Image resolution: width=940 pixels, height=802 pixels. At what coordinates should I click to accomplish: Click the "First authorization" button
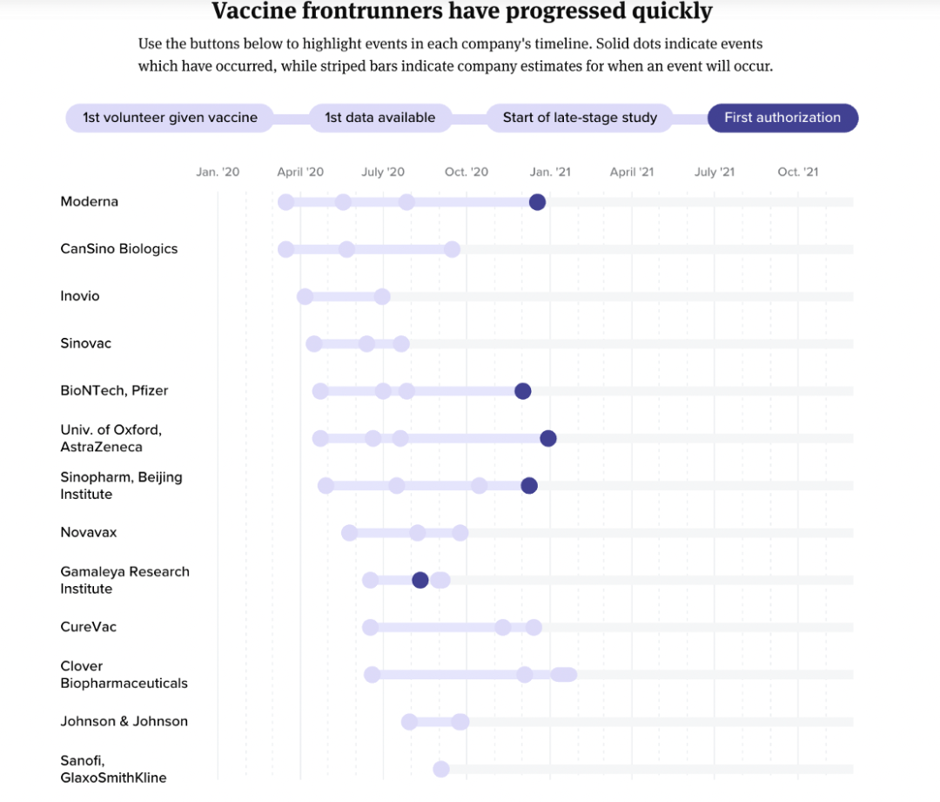[782, 118]
